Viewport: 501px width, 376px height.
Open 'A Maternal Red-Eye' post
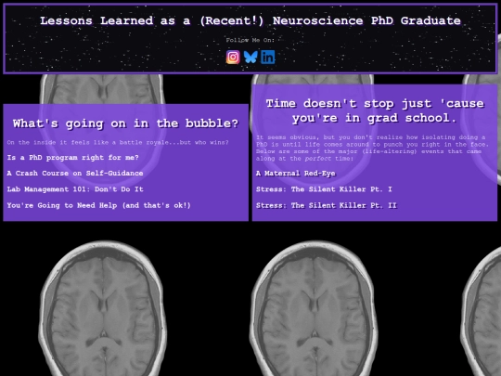pos(296,174)
